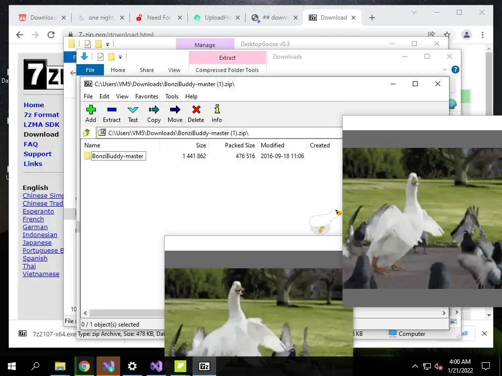This screenshot has width=502, height=376.
Task: Switch site language to Japanese
Action: coord(37,243)
